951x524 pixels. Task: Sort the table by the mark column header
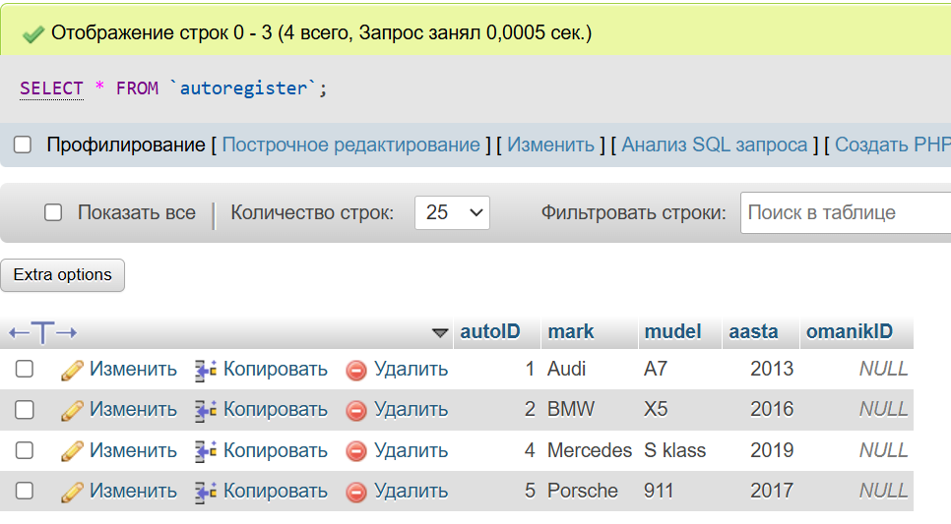point(571,331)
